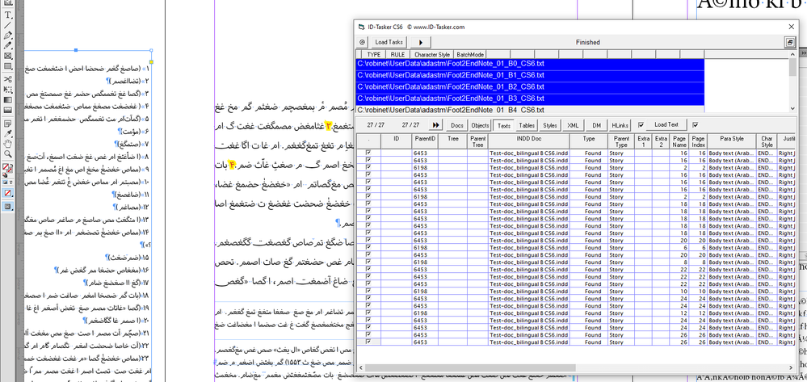Click the restore-window icon beside Finished

[x=790, y=42]
